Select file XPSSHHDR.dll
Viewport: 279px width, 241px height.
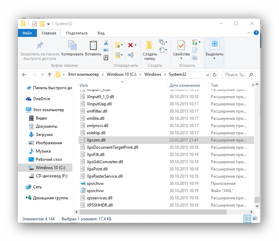(x=166, y=205)
